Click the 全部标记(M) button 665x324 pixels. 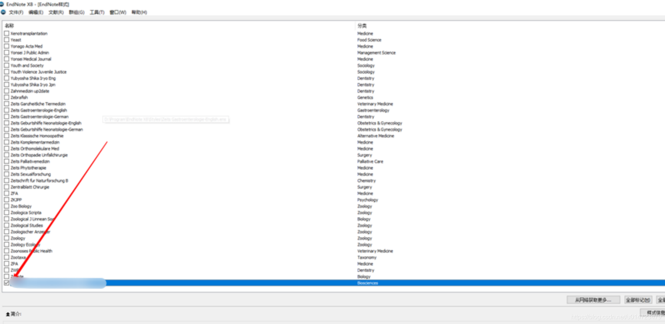[638, 300]
